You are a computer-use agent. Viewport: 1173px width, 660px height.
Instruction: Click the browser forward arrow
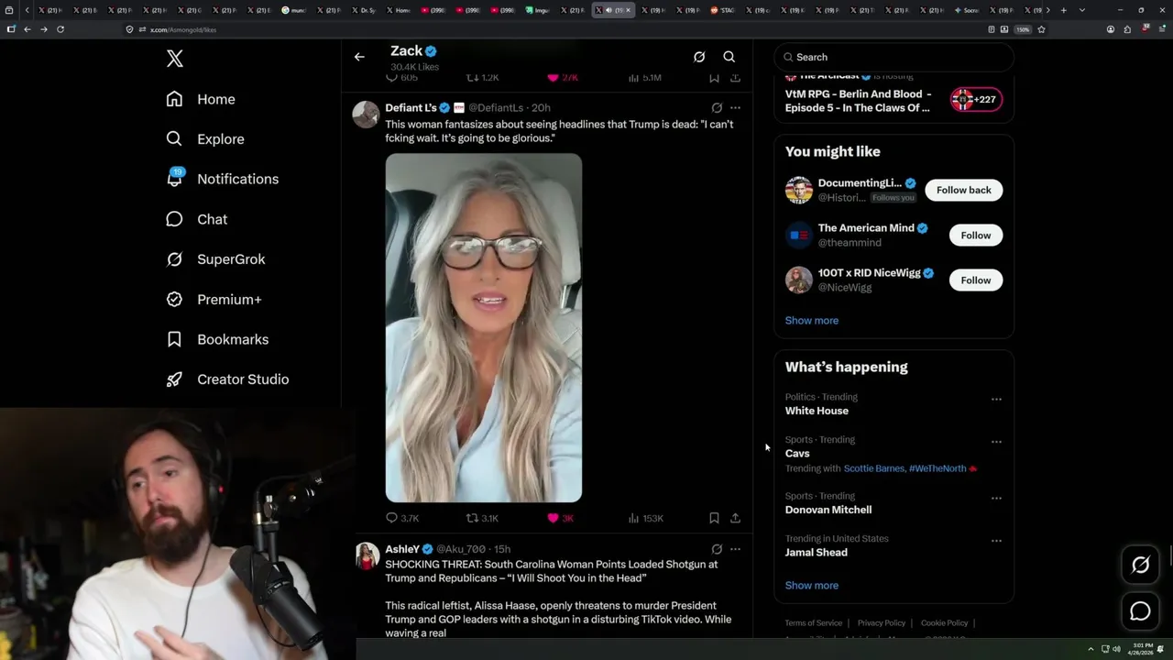44,29
